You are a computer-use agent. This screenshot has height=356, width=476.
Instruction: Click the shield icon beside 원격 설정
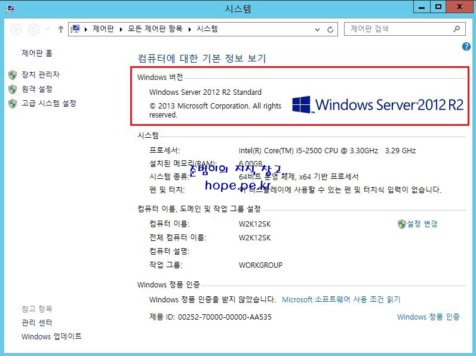point(13,89)
